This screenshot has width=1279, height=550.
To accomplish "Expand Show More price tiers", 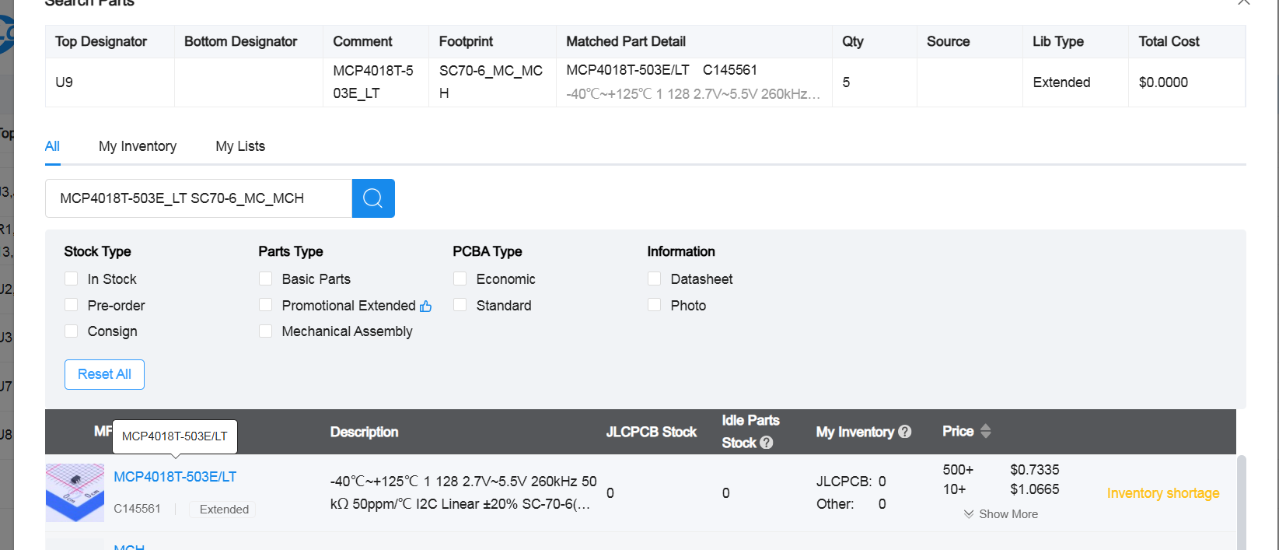I will (x=1001, y=514).
